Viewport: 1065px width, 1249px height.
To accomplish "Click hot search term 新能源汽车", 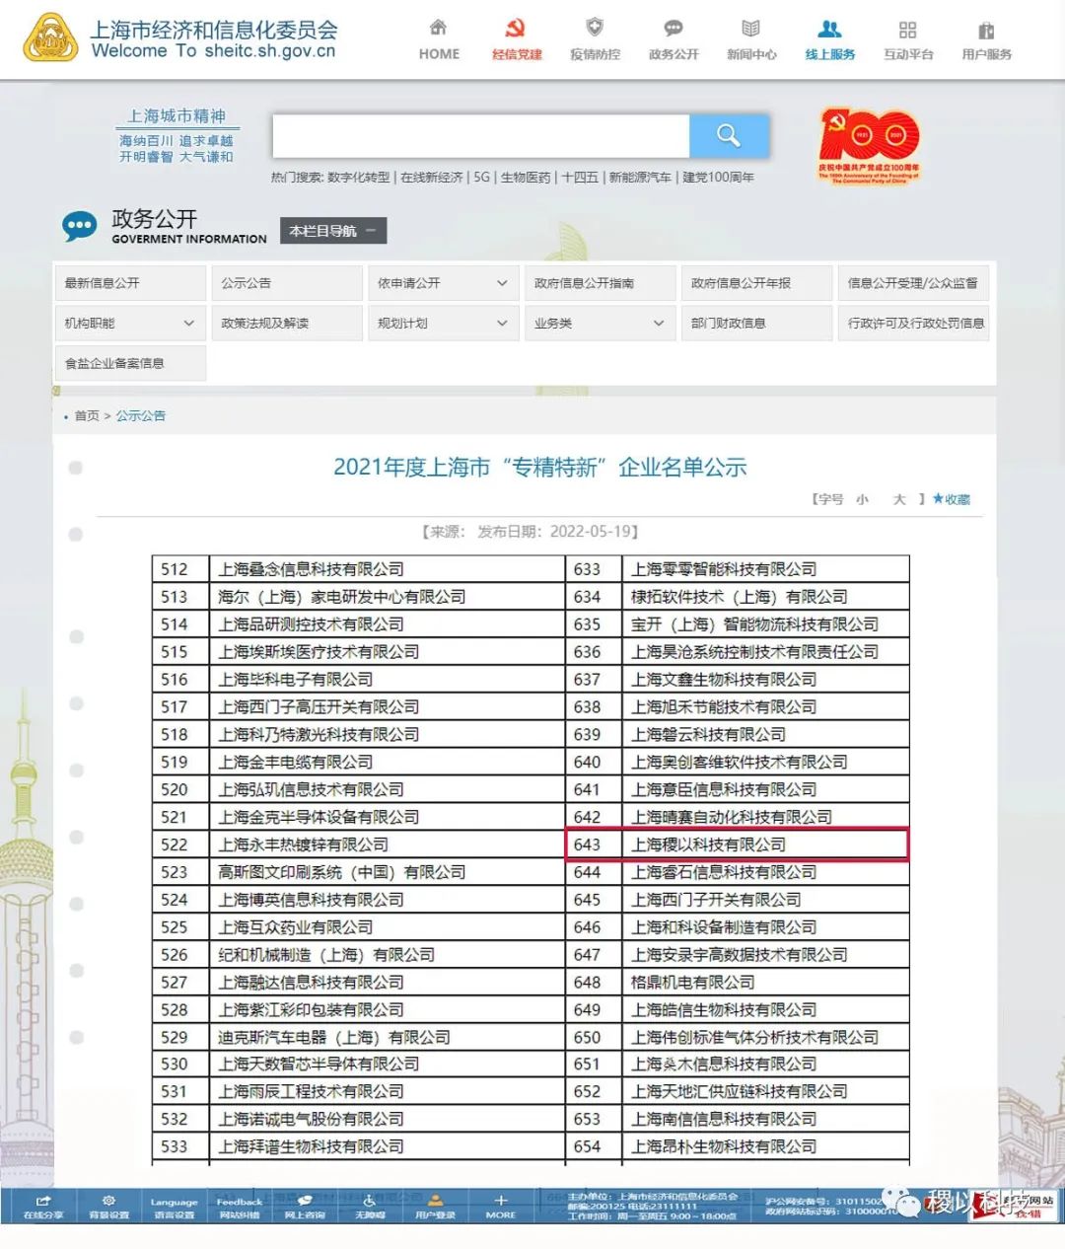I will [x=640, y=178].
